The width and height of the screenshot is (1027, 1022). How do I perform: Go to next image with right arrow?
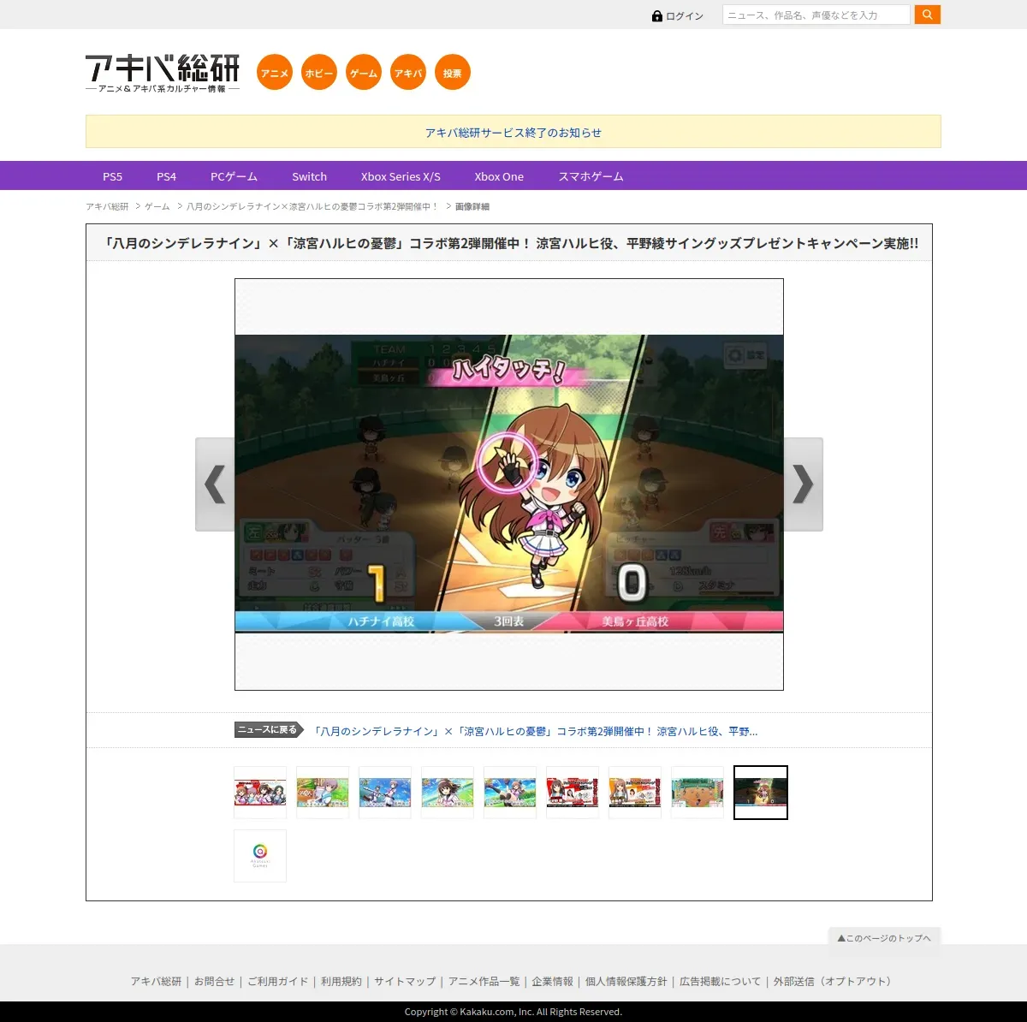click(803, 484)
